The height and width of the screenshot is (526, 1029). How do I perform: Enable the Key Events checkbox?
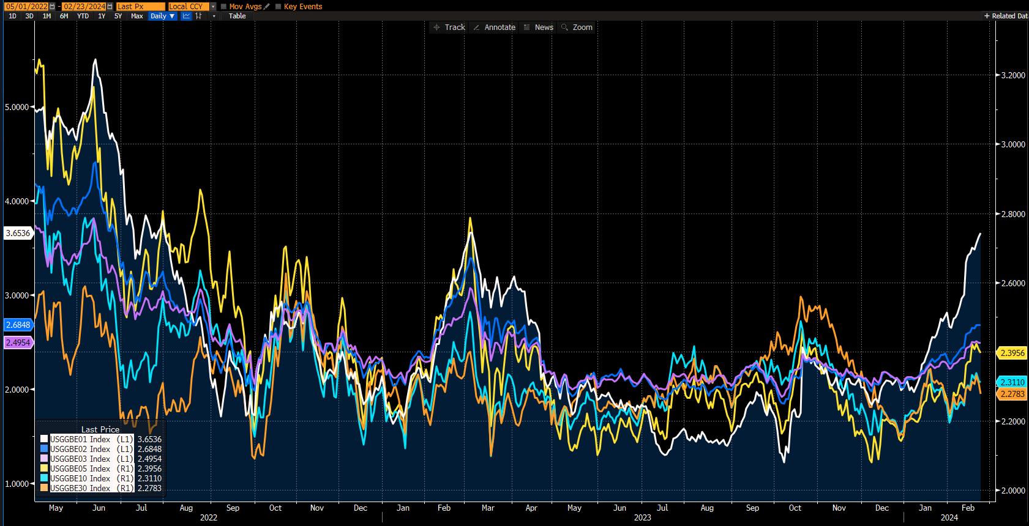coord(279,6)
